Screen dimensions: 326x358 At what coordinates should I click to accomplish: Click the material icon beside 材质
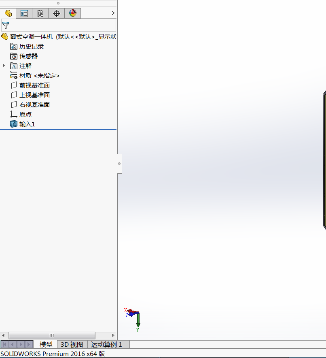pyautogui.click(x=13, y=75)
